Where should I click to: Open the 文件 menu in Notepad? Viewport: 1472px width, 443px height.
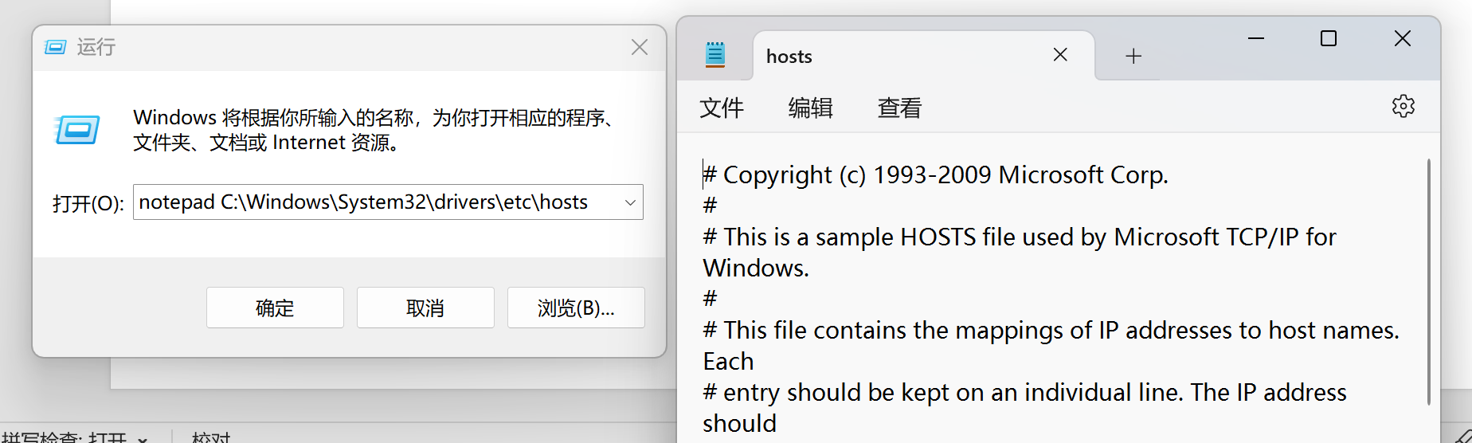(x=722, y=107)
